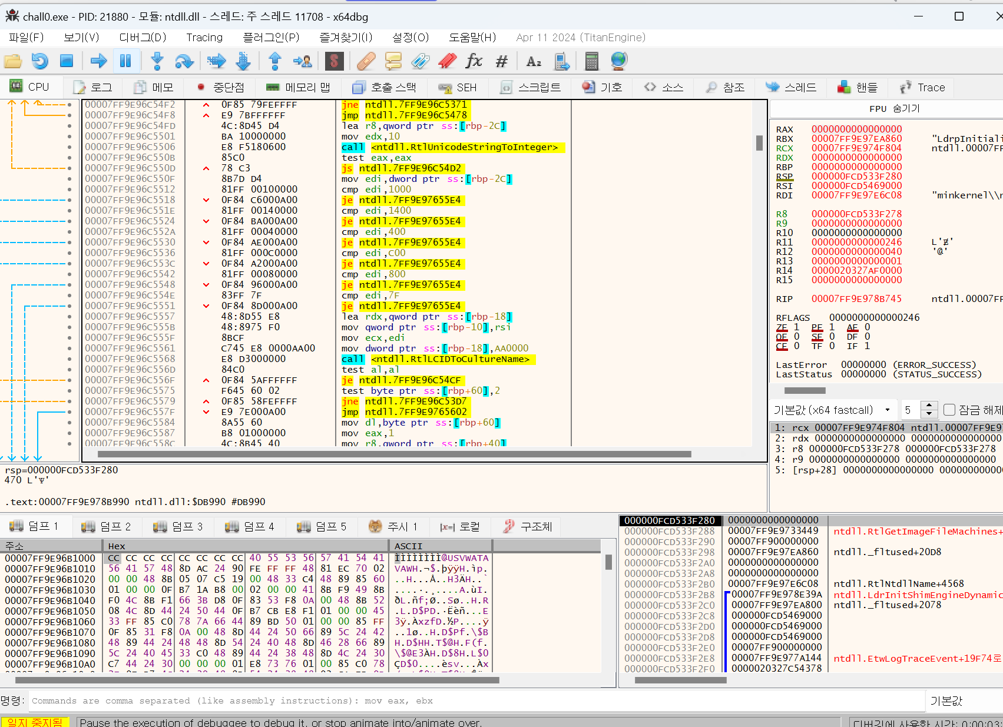
Task: Click the 기본값 button near the command bar
Action: click(x=946, y=701)
